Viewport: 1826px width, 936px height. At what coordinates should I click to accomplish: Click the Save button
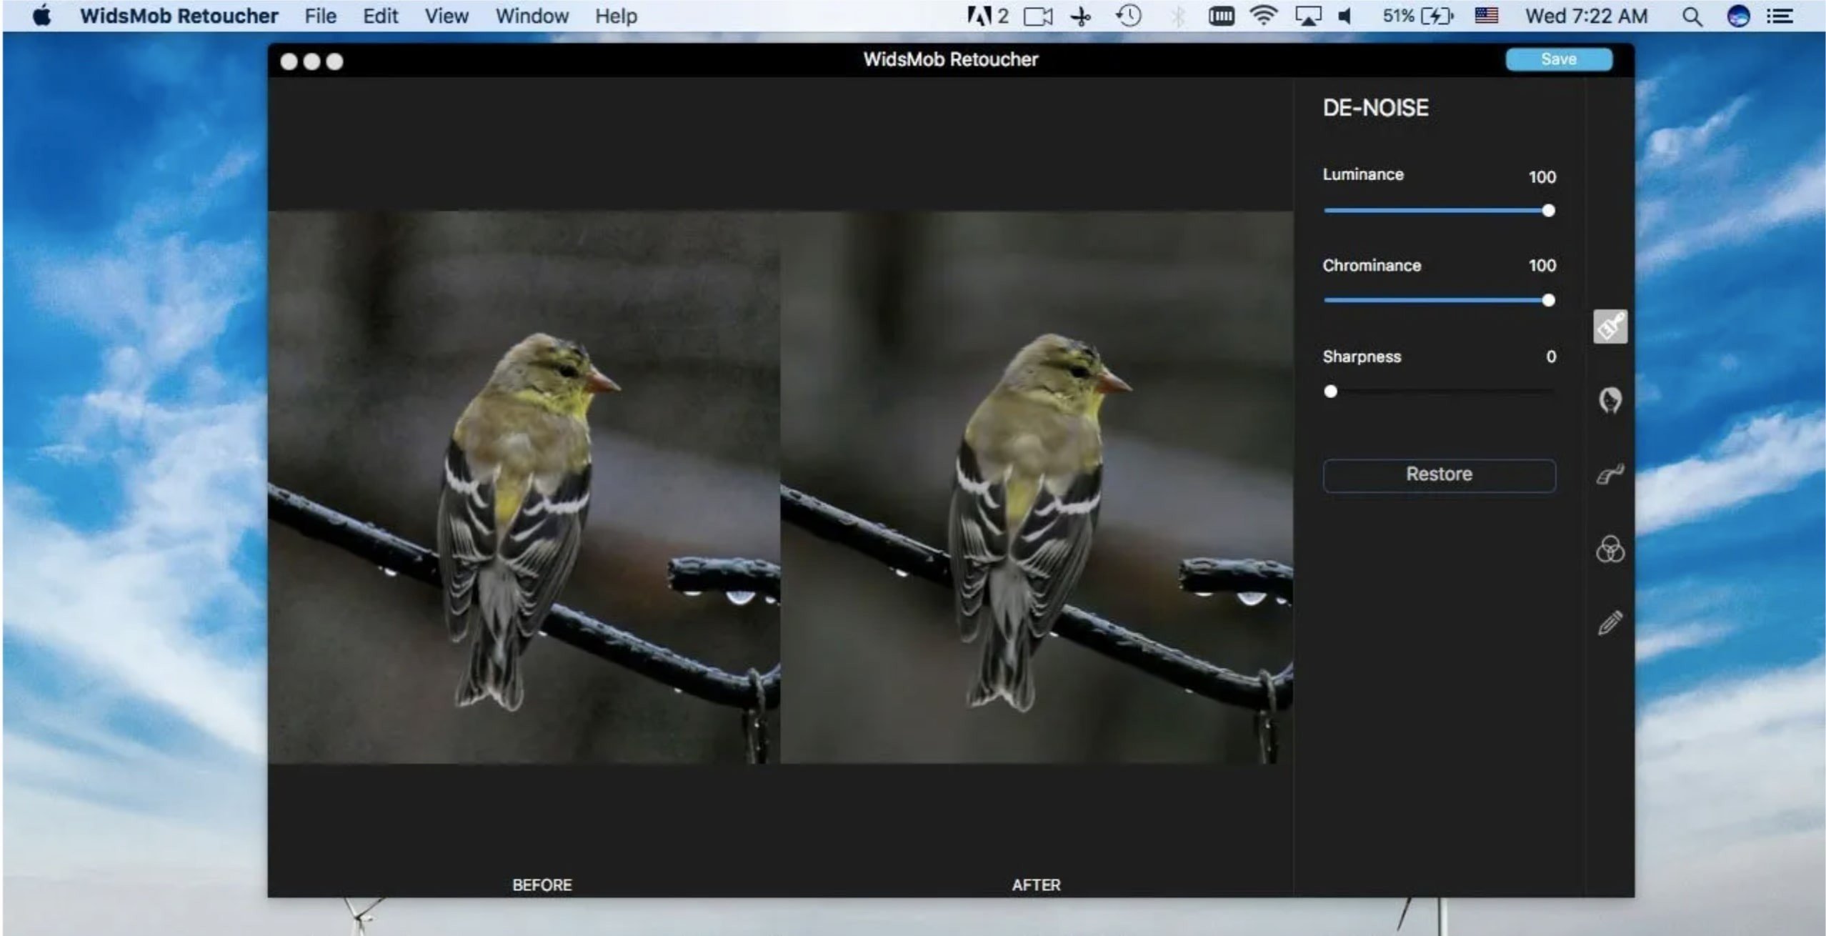[x=1558, y=59]
